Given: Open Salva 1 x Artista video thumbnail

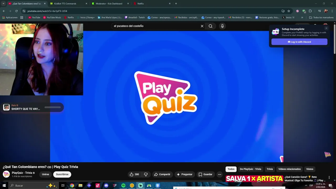Looking at the screenshot, I should (254, 179).
